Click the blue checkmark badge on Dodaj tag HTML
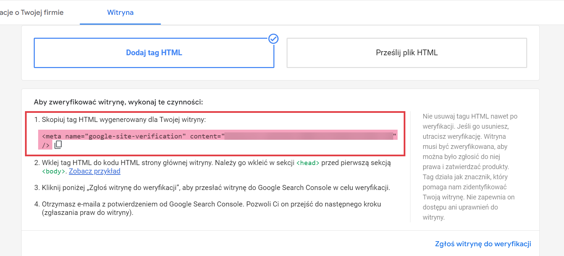Screen dimensions: 564x256 pyautogui.click(x=273, y=39)
